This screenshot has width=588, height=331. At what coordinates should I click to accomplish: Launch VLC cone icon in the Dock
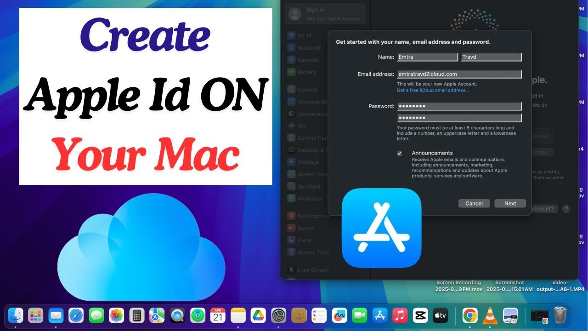point(490,315)
